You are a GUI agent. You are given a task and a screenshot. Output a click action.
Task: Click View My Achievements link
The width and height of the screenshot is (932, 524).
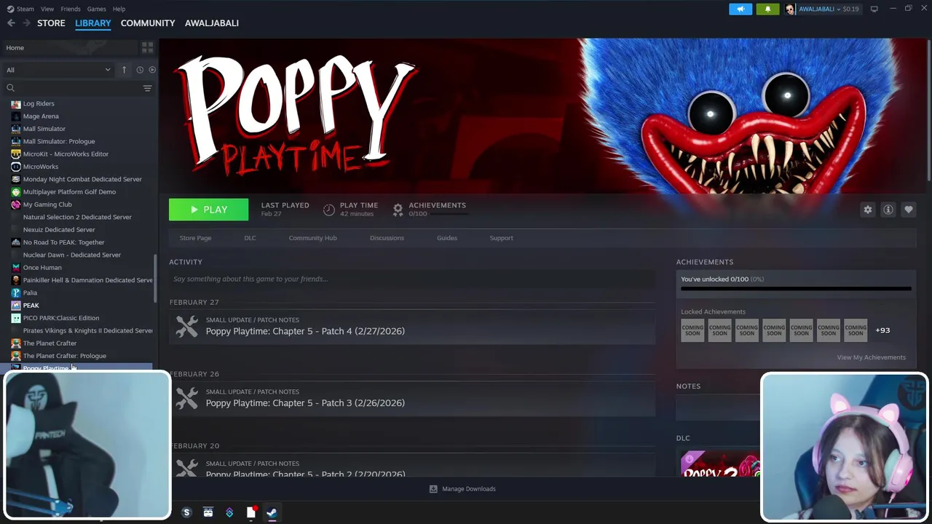pos(871,357)
